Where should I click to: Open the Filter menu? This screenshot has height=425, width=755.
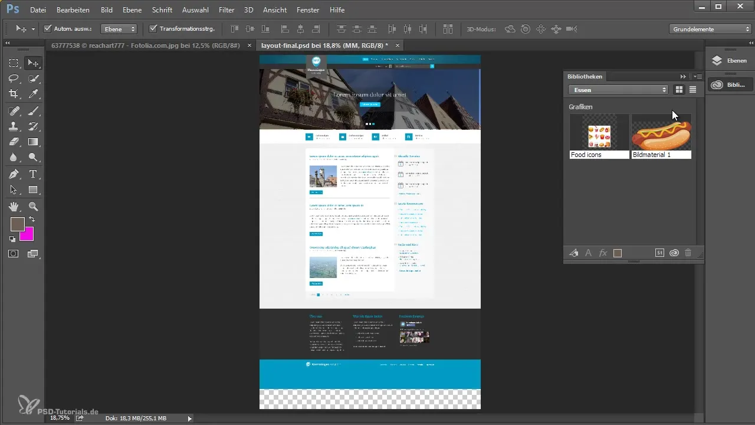tap(226, 10)
